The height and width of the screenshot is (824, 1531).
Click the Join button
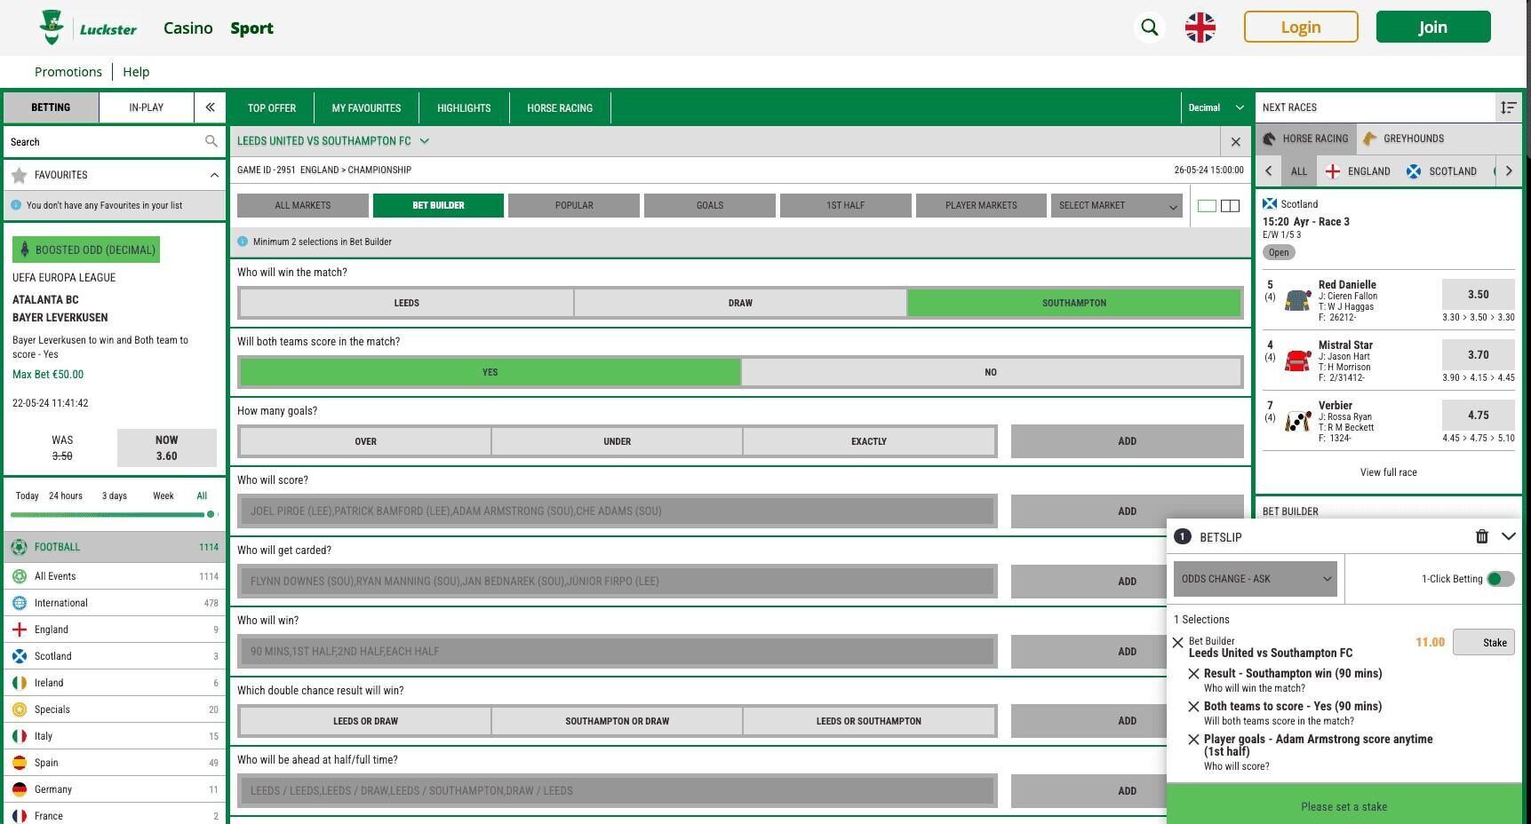tap(1432, 28)
